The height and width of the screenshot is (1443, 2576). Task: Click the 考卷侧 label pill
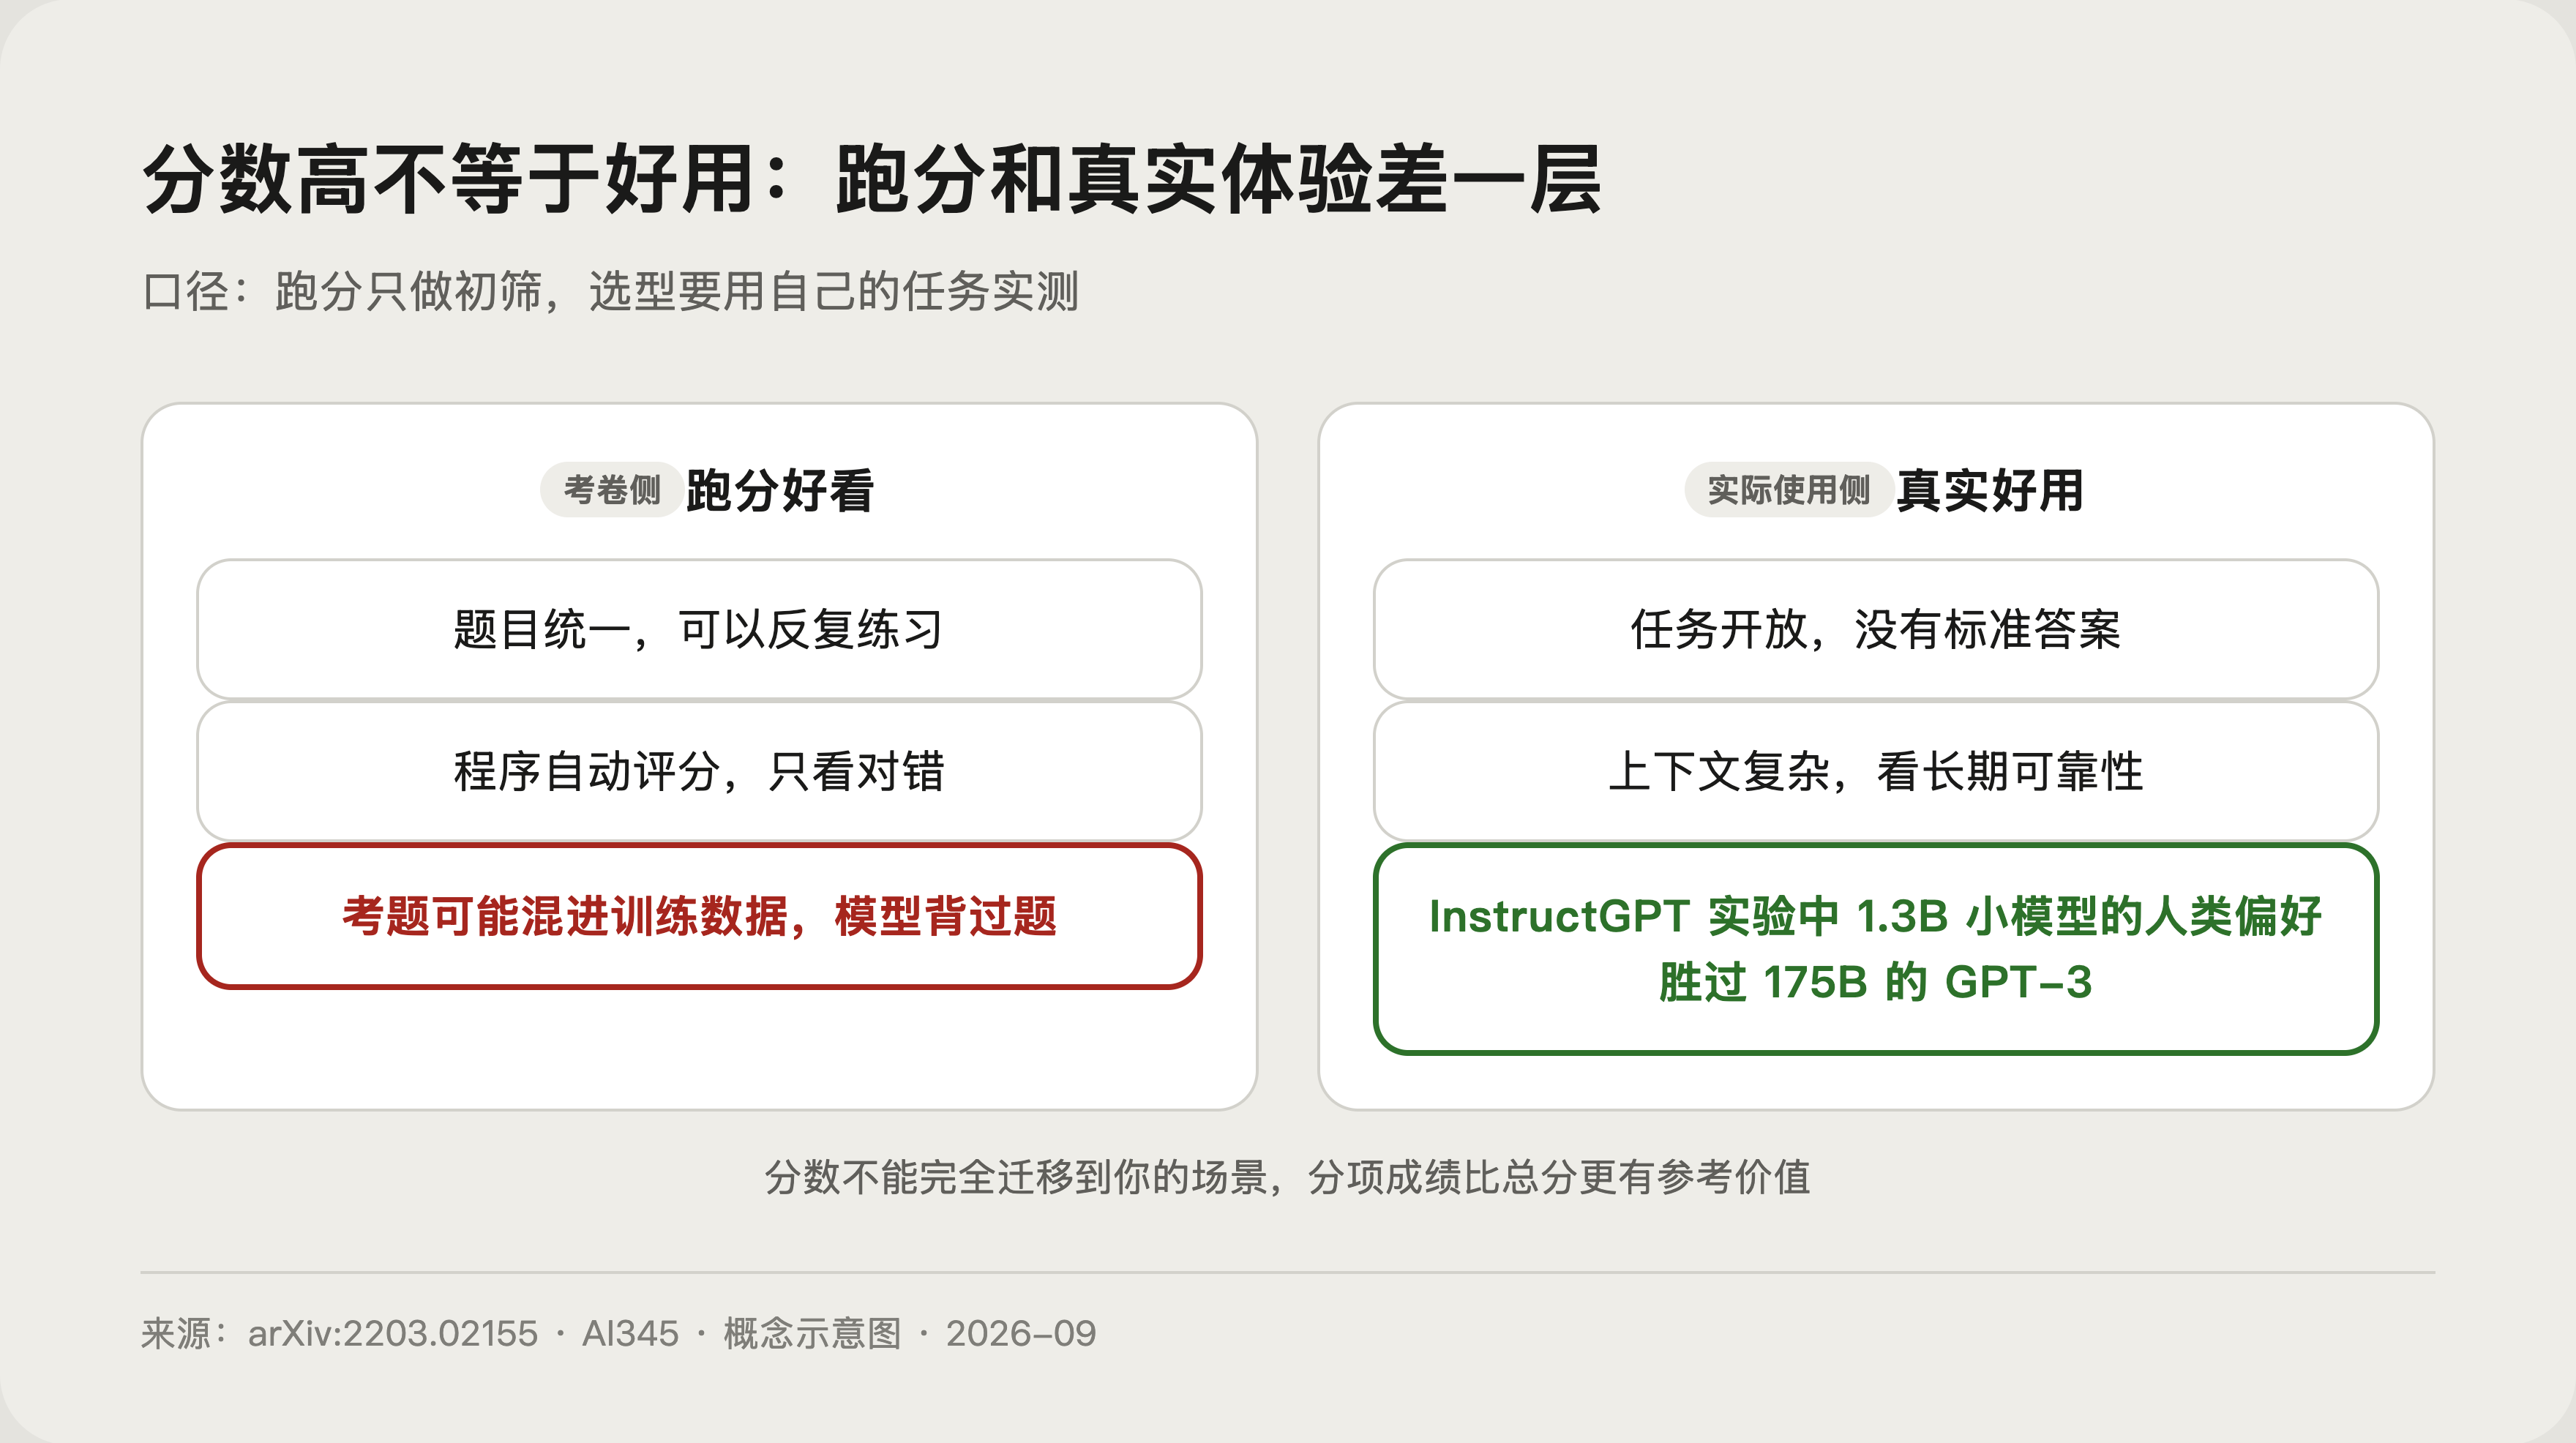click(x=612, y=490)
